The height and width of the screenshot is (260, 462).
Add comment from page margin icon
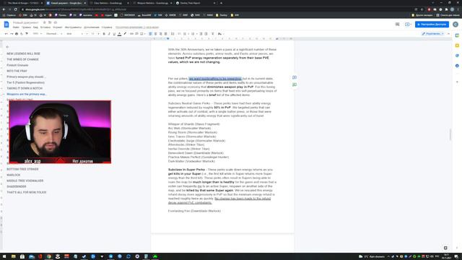(x=295, y=77)
